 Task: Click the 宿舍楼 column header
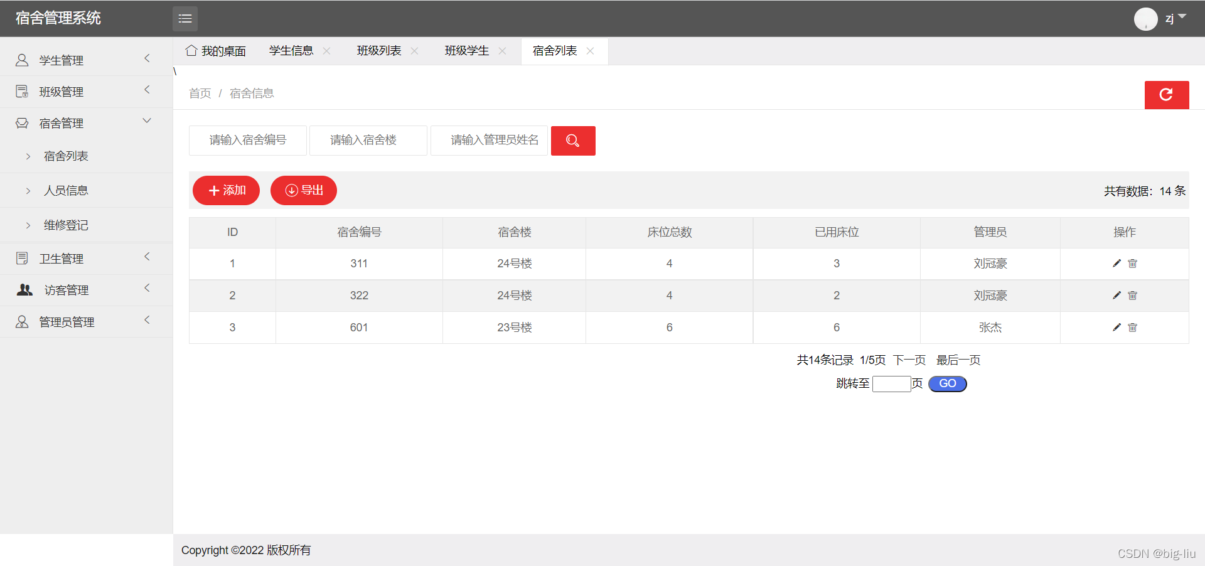click(515, 232)
